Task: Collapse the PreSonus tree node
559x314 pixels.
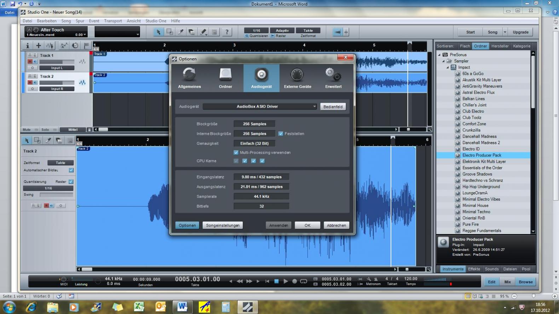Action: (439, 55)
